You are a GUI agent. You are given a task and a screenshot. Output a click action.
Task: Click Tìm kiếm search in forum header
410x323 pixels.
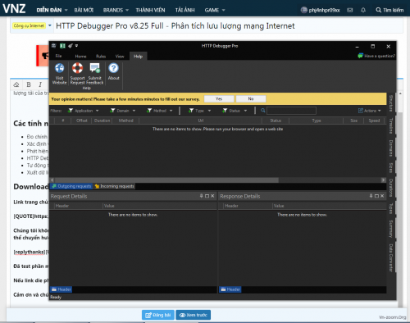pyautogui.click(x=389, y=10)
